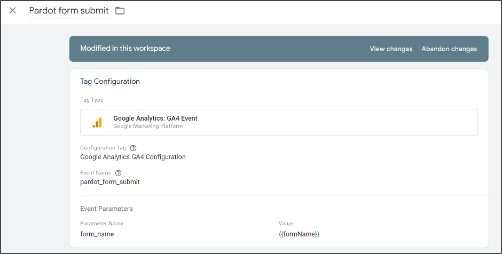The image size is (502, 254).
Task: Click Abandon changes link
Action: (x=449, y=49)
